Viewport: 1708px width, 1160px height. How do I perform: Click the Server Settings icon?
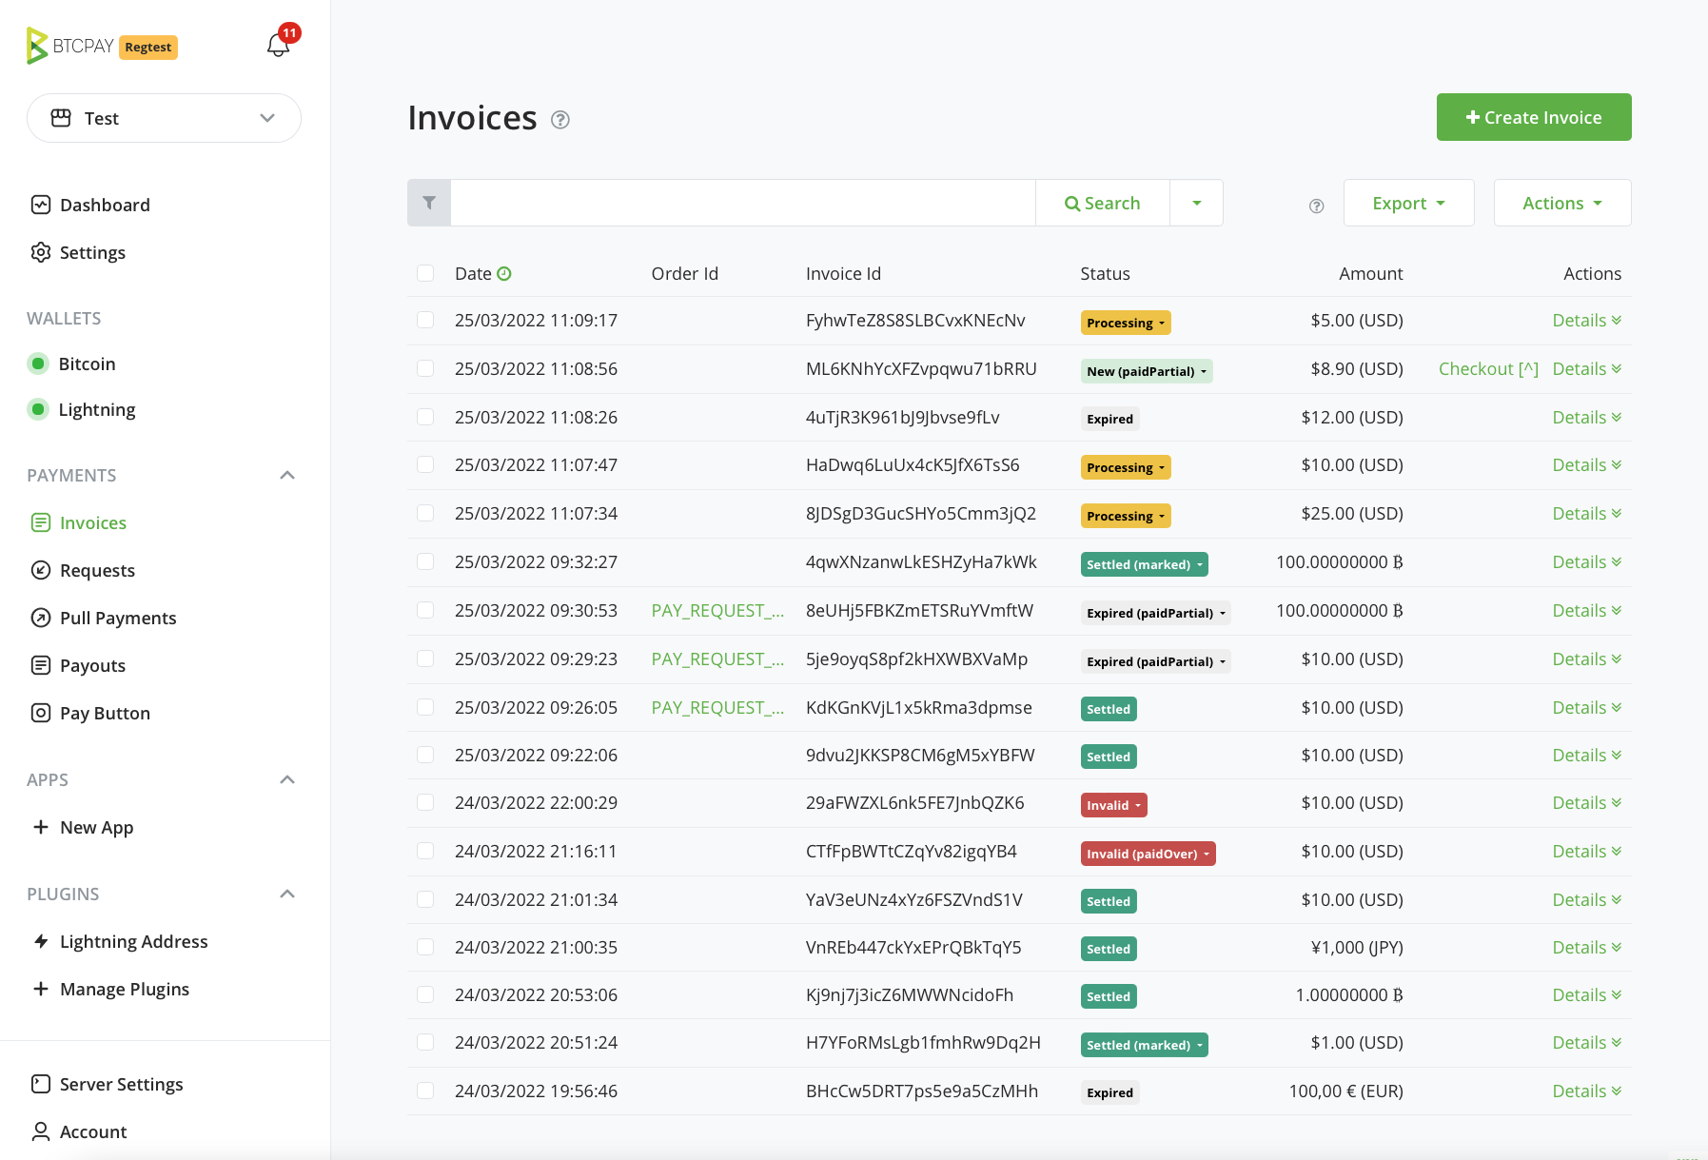coord(41,1084)
